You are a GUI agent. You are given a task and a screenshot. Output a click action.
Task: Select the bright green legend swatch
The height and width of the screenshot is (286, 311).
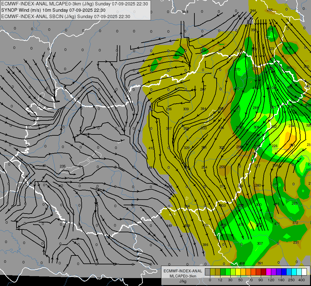[x=228, y=272]
